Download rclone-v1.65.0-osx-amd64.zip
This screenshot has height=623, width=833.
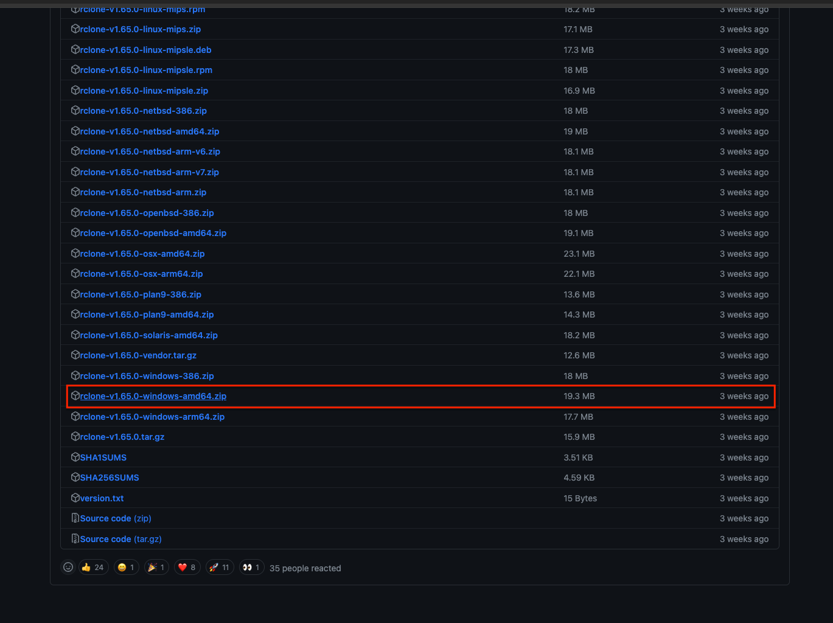point(142,254)
